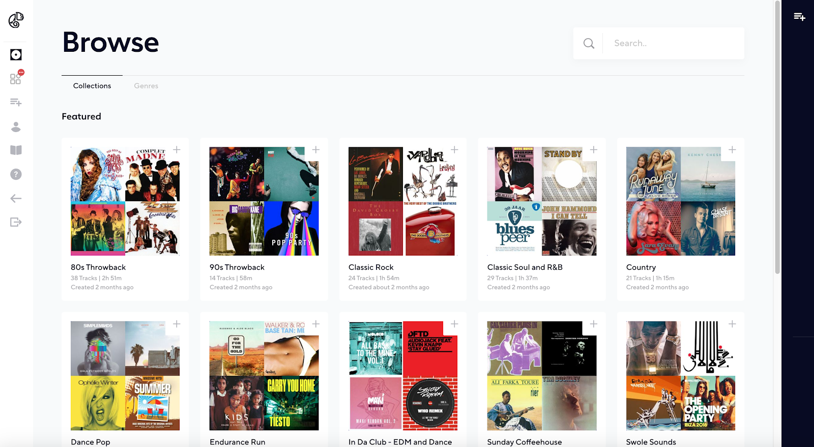814x447 pixels.
Task: Open the Dance Pop cover art
Action: (125, 376)
